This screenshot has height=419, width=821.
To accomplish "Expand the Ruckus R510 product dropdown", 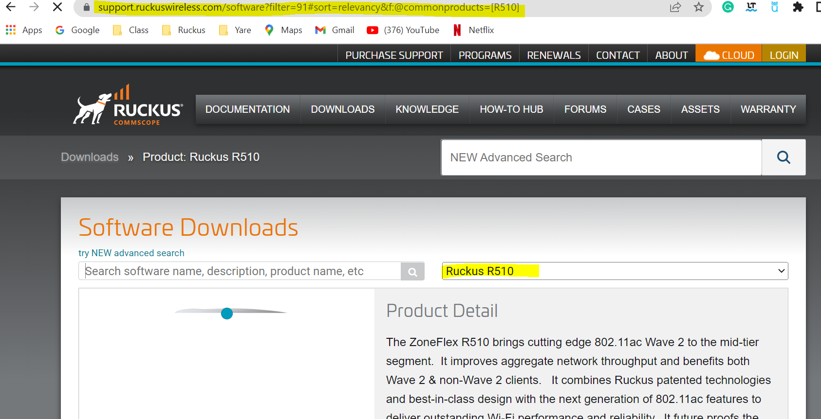I will [x=615, y=271].
